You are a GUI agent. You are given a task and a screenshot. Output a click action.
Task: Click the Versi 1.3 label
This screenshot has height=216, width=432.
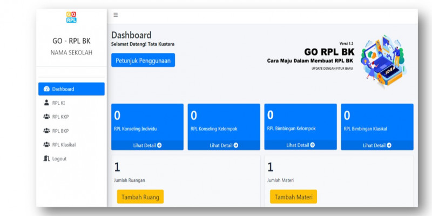346,44
